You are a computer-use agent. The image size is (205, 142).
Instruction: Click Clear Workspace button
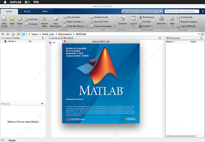[73, 26]
